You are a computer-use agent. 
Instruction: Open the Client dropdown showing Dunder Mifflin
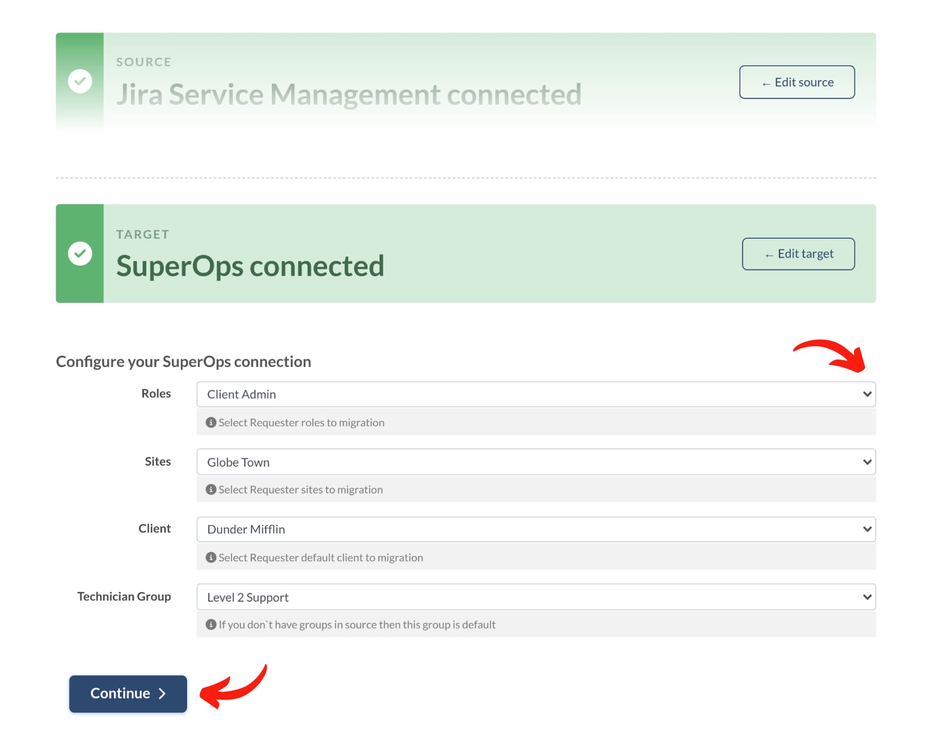point(536,529)
